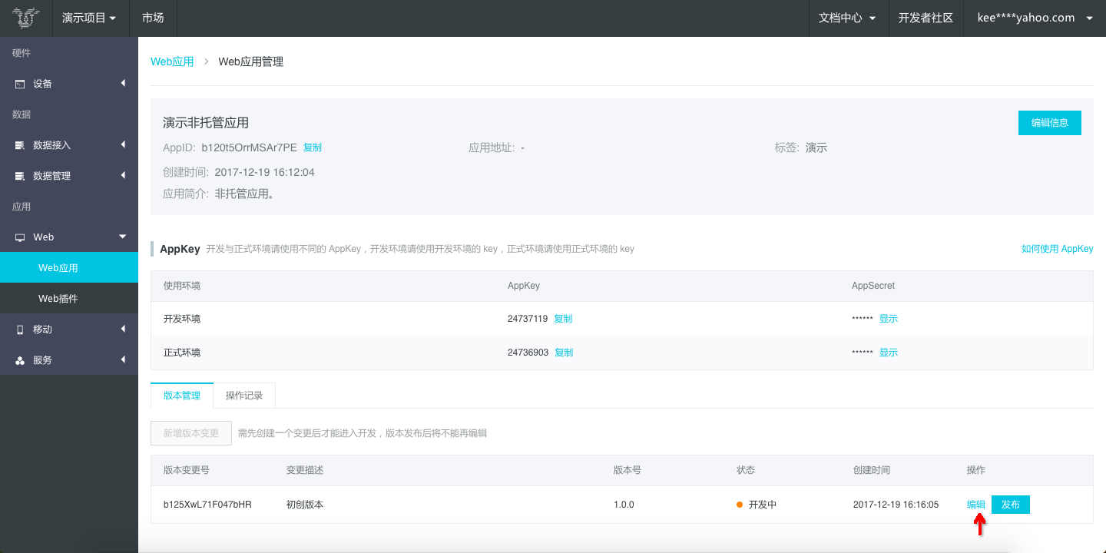Image resolution: width=1106 pixels, height=553 pixels.
Task: Click the 初创版本 description cell
Action: point(305,505)
